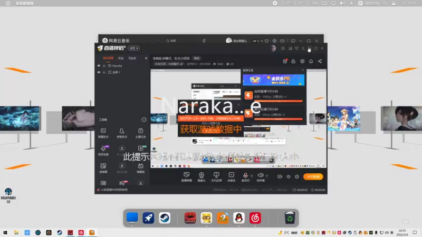422x237 pixels.
Task: Edit the stream category tag with the pencil
Action: click(x=181, y=64)
